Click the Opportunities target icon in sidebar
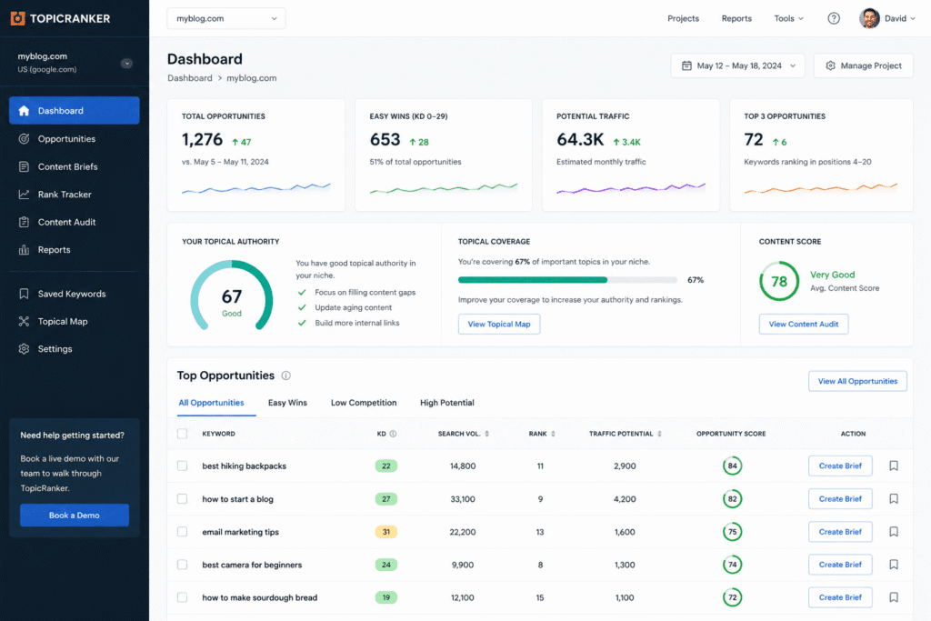The height and width of the screenshot is (621, 931). [x=24, y=138]
